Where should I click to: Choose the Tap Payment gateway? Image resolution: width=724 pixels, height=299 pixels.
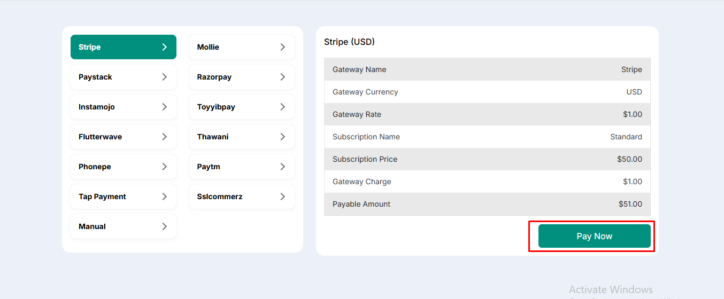click(123, 196)
